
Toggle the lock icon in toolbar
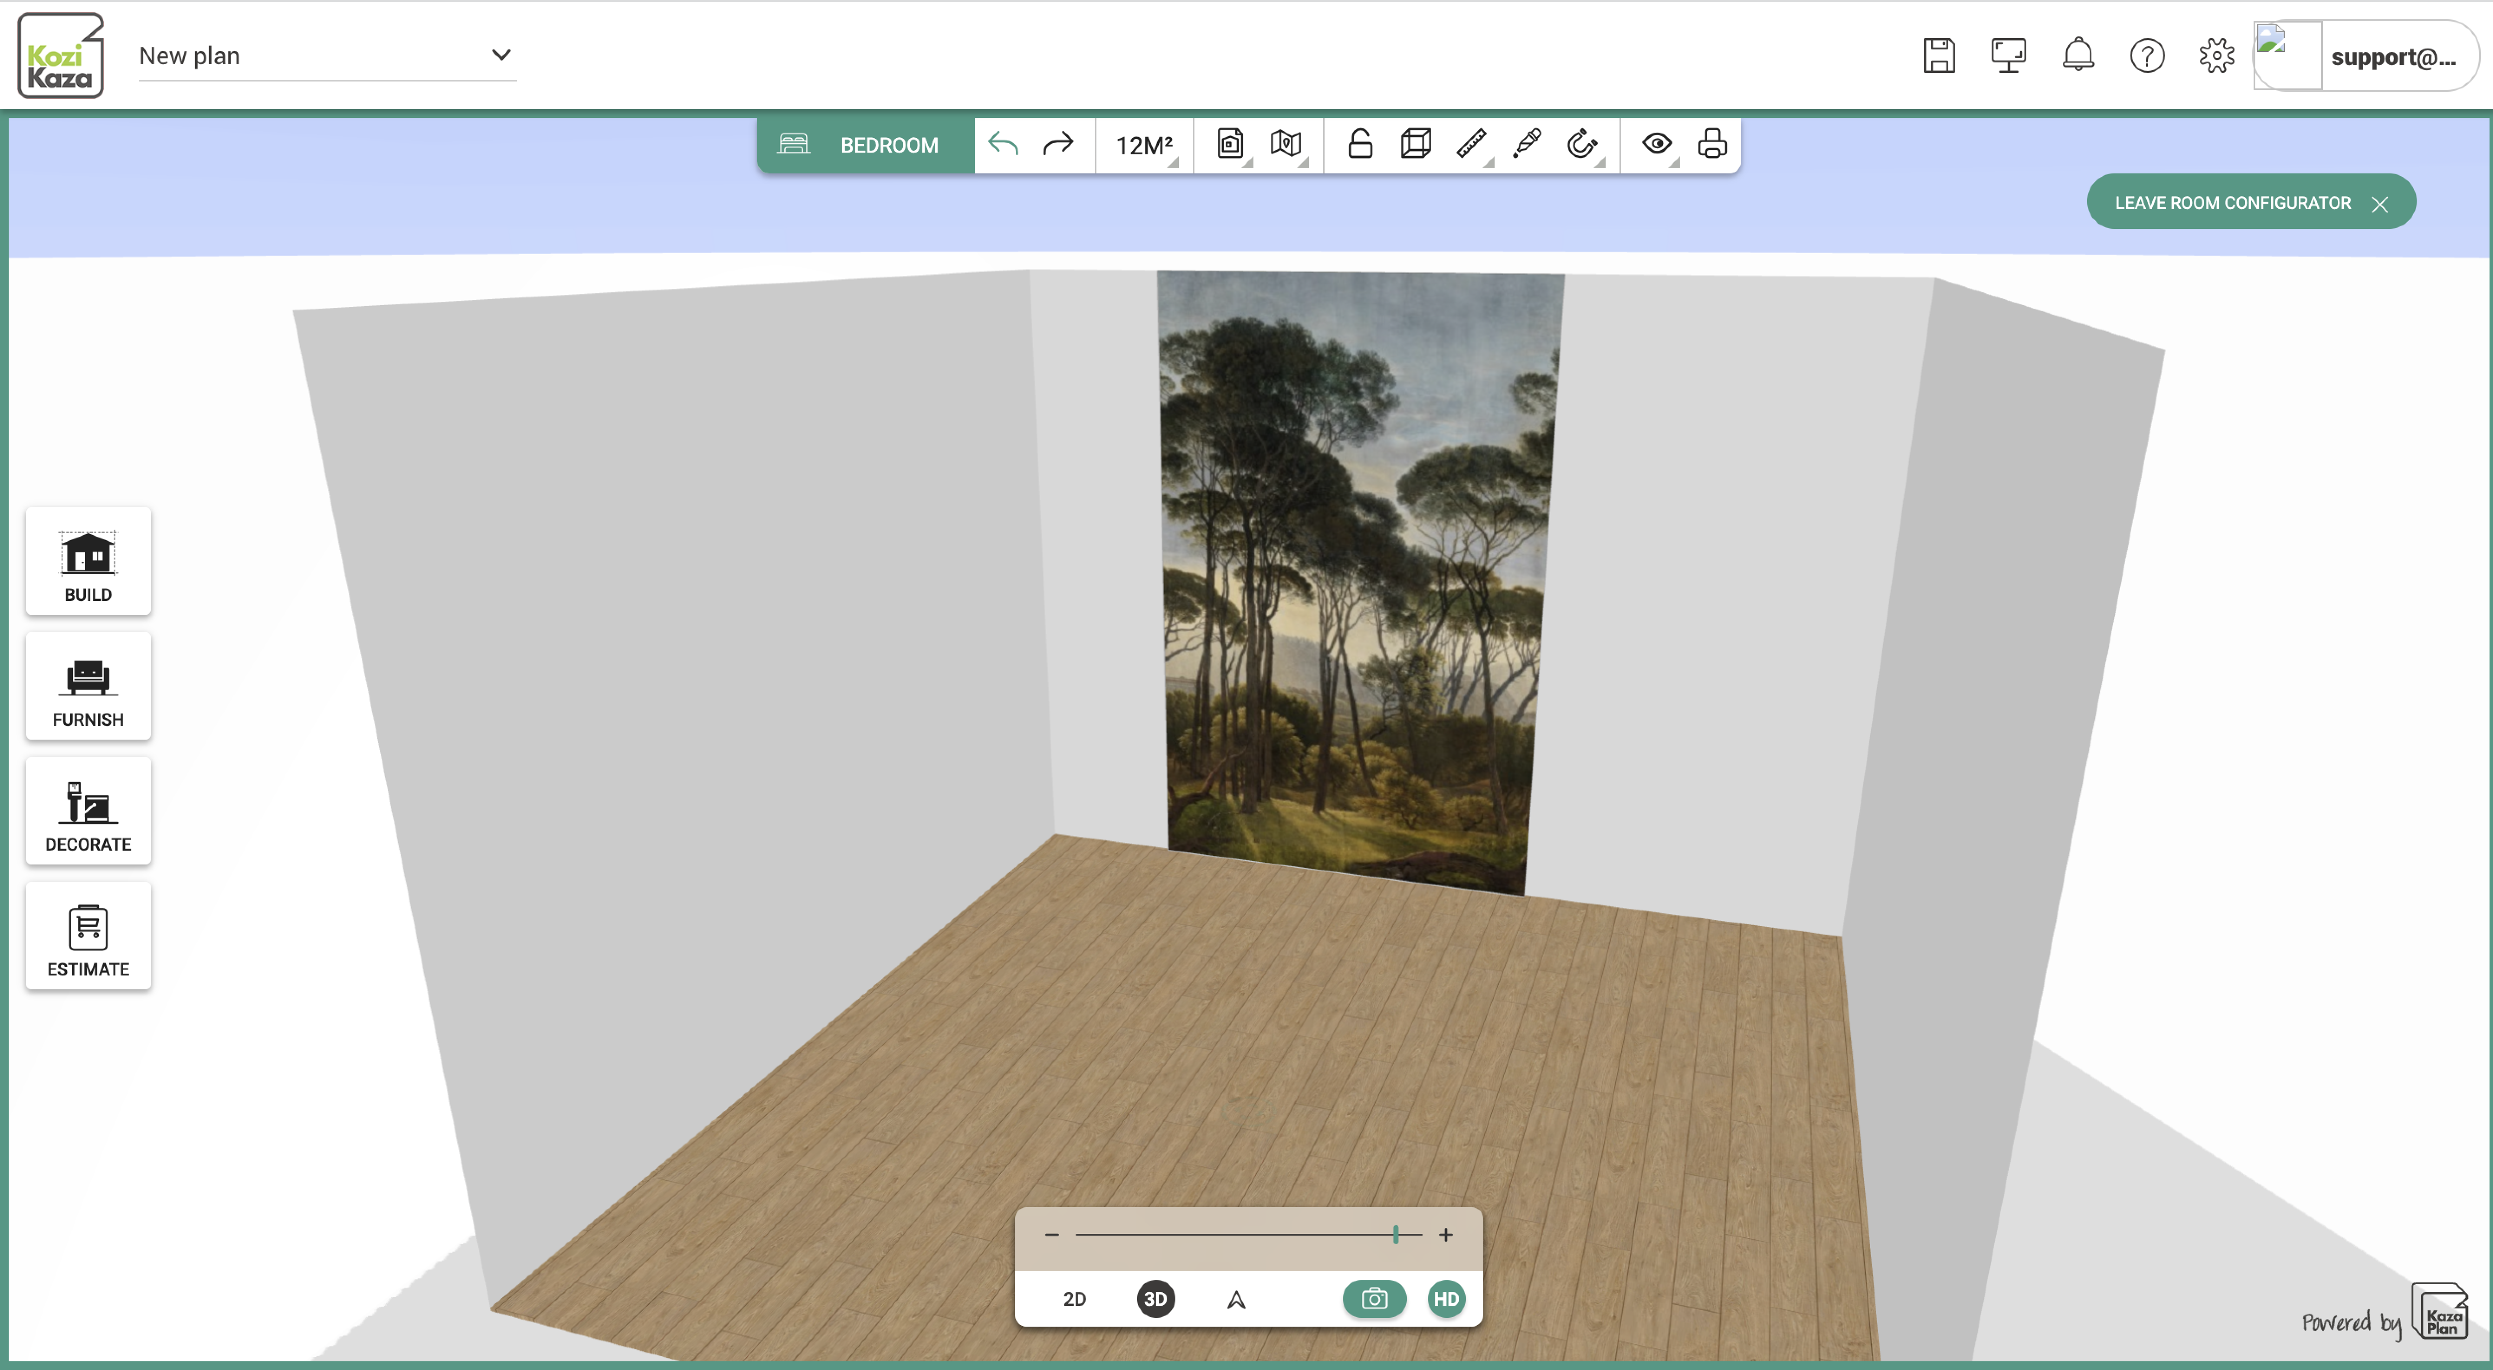[1360, 145]
